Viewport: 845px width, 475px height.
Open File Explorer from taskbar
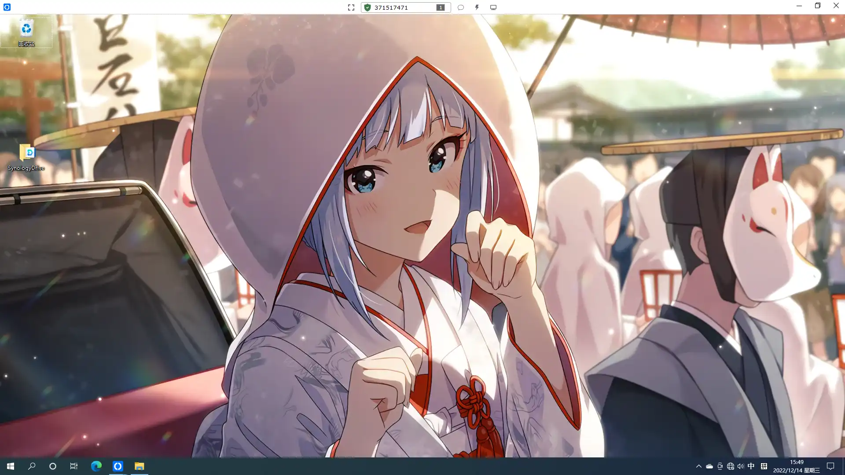click(139, 466)
